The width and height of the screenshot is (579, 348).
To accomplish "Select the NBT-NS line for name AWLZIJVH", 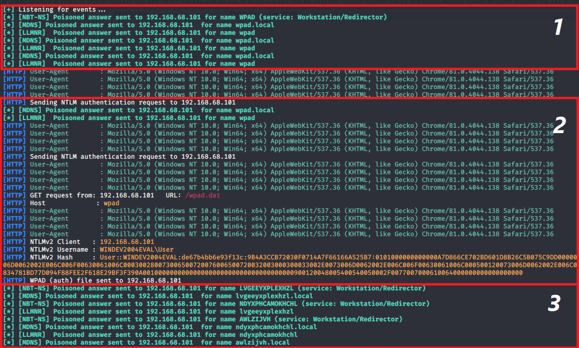I will point(203,319).
